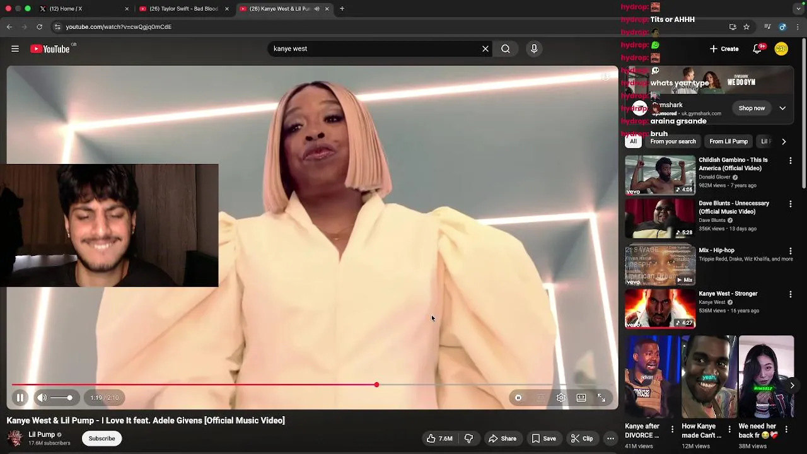Open options for Dave Blunts video
The image size is (807, 454).
tap(790, 204)
